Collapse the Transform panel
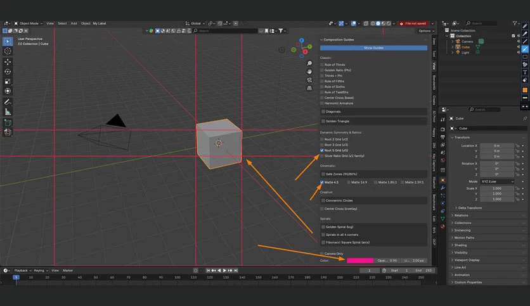The height and width of the screenshot is (306, 530). point(452,137)
